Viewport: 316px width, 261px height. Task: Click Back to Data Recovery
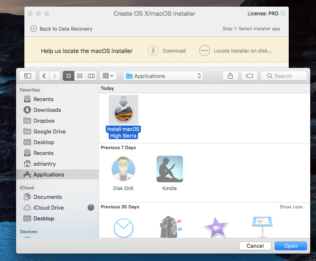(x=66, y=29)
